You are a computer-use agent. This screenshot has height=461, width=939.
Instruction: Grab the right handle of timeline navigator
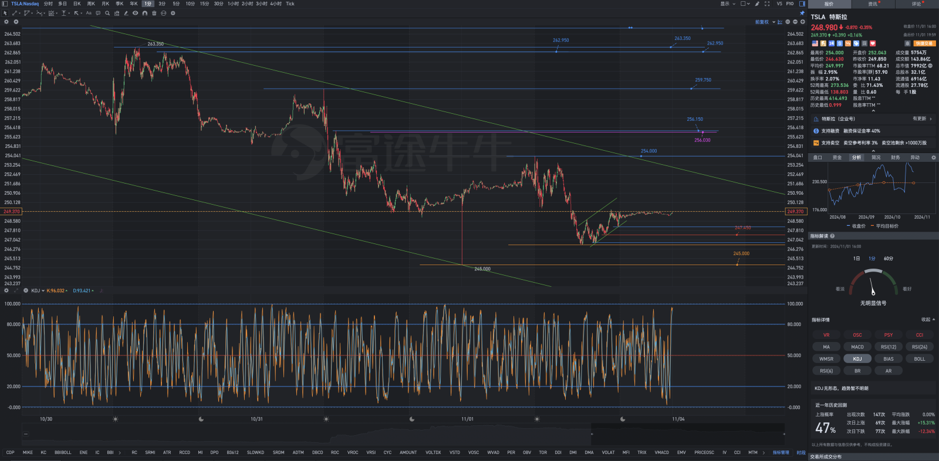point(784,434)
